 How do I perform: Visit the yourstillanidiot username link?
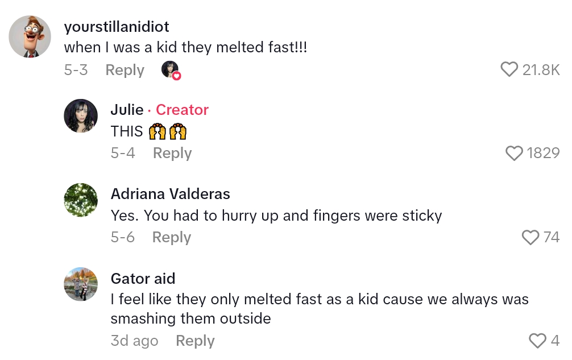click(117, 27)
